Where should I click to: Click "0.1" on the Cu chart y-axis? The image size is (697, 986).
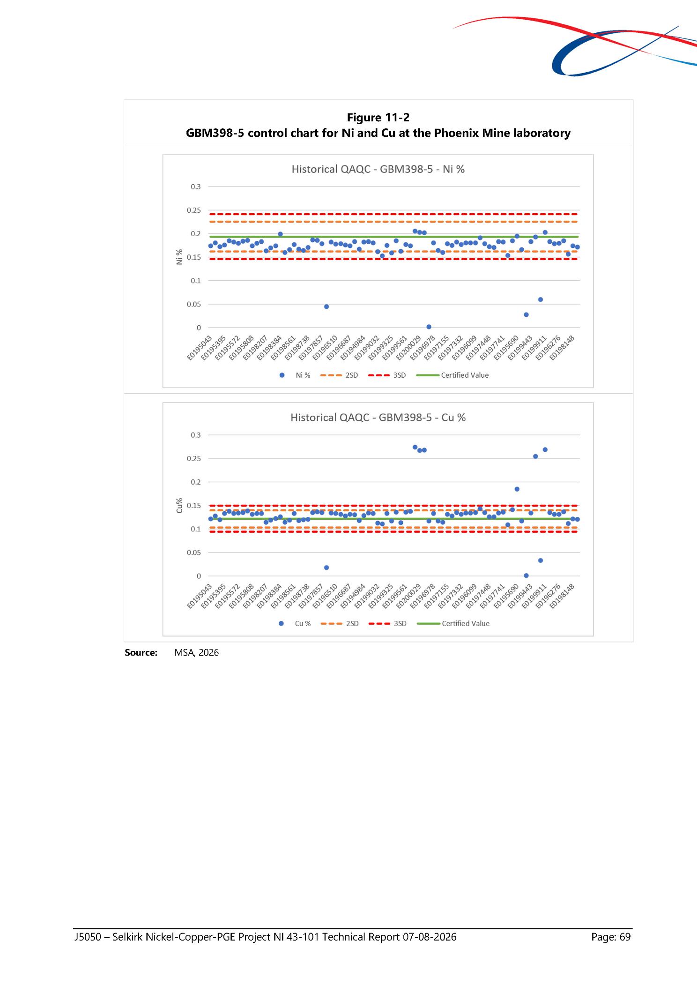coord(196,529)
